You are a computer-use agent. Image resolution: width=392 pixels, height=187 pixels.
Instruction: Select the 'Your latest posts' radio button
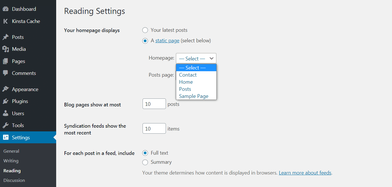[x=145, y=30]
